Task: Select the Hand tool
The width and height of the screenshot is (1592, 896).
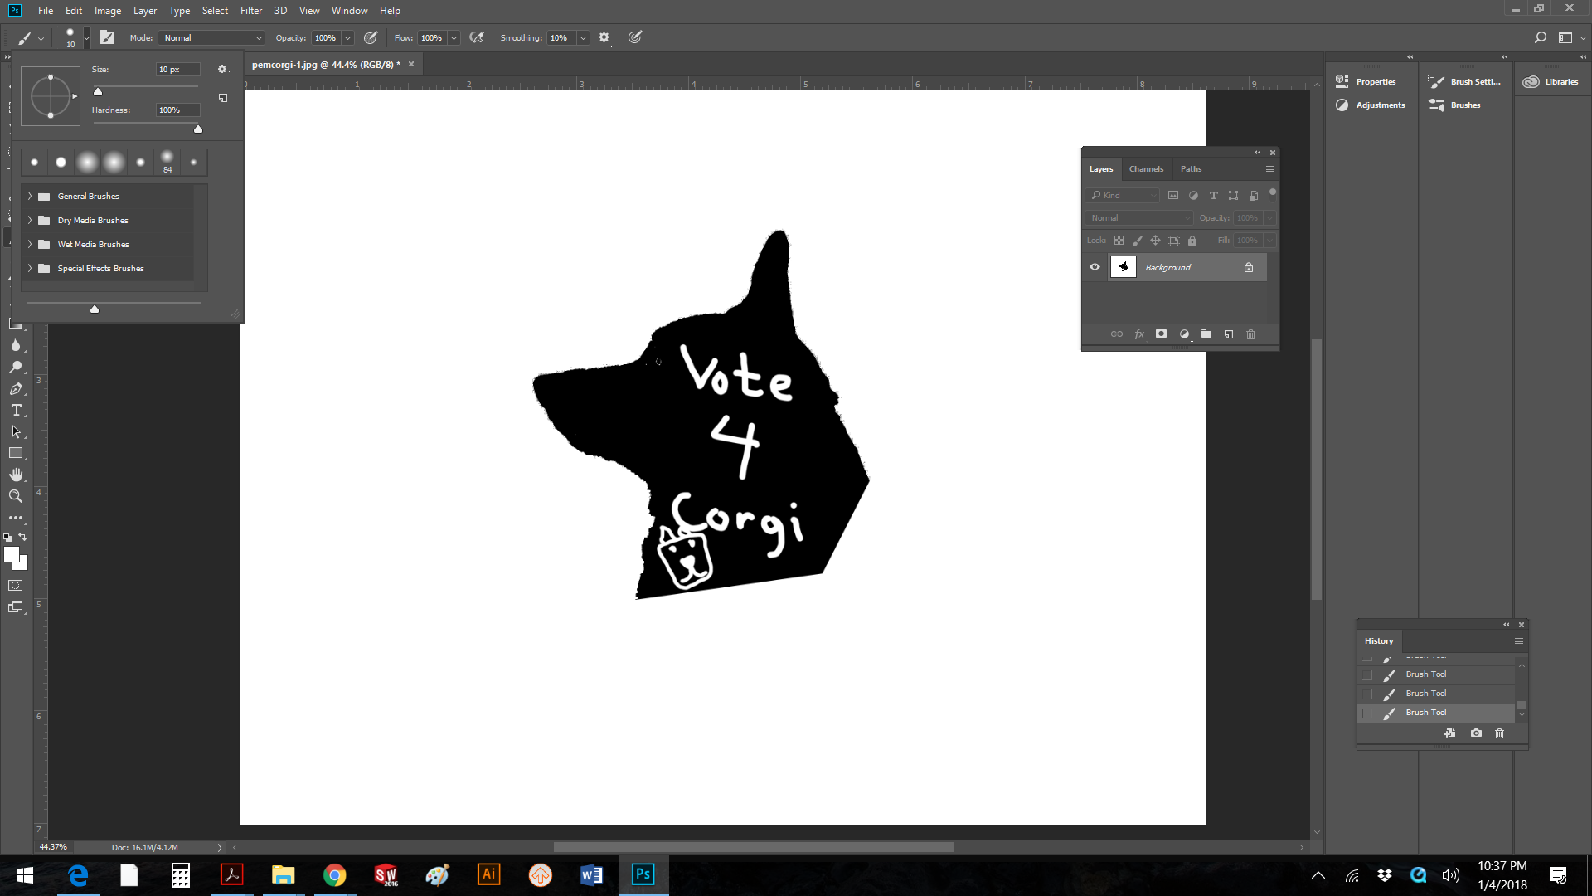Action: coord(16,475)
